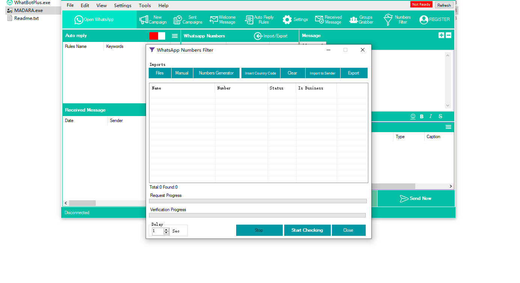Screen dimensions: 520x283
Task: Open the Tools menu
Action: (145, 5)
